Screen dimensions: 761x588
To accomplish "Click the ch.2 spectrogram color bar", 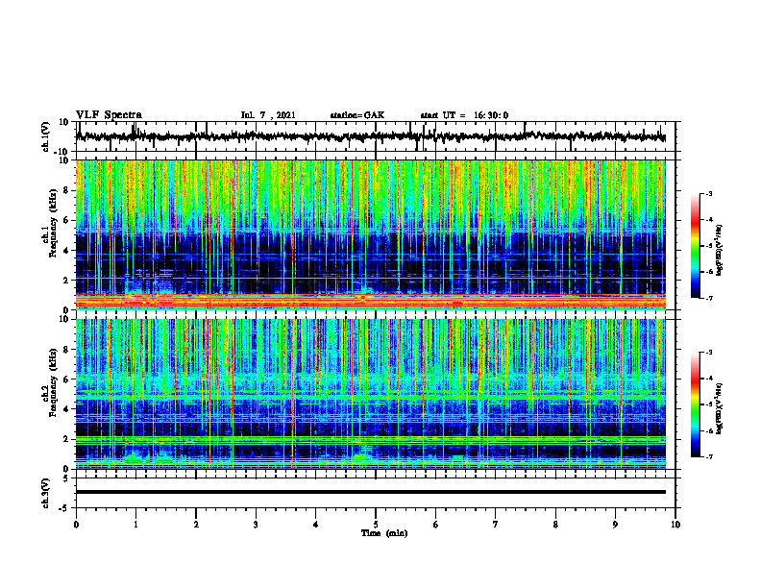I will pyautogui.click(x=695, y=404).
